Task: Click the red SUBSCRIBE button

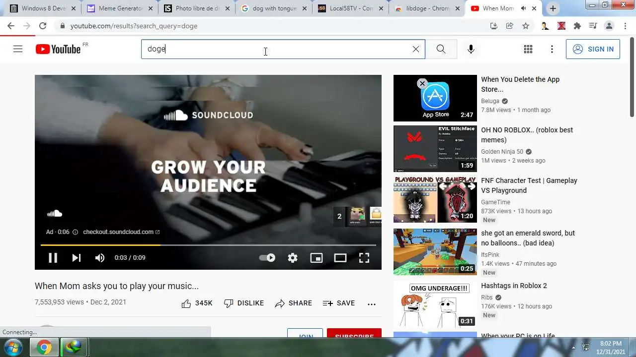Action: [354, 333]
